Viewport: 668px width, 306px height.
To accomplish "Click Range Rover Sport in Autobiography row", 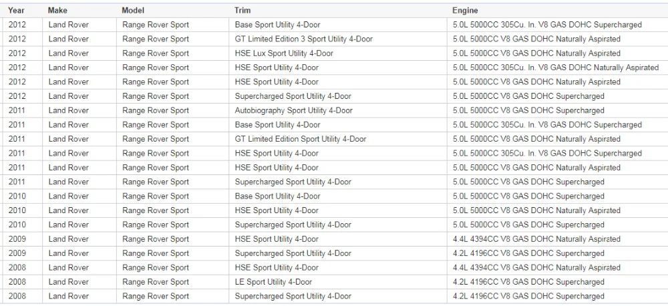I will 156,110.
